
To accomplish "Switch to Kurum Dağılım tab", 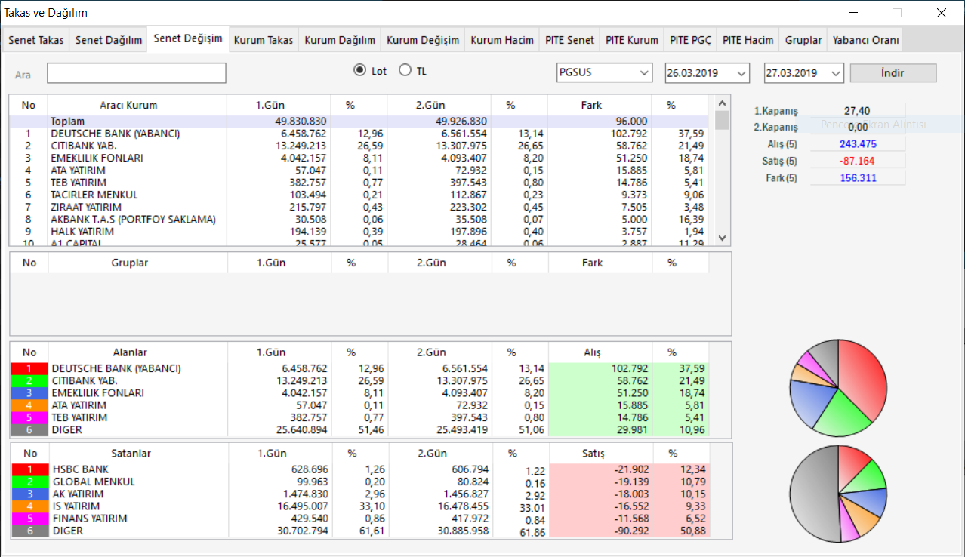I will 340,40.
